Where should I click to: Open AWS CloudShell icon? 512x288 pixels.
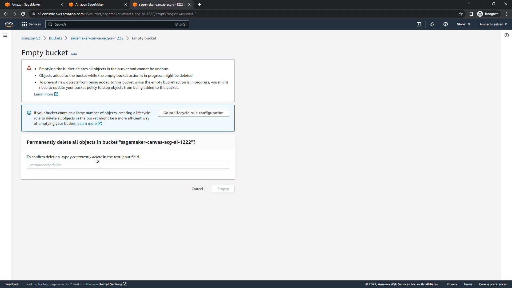[419, 24]
